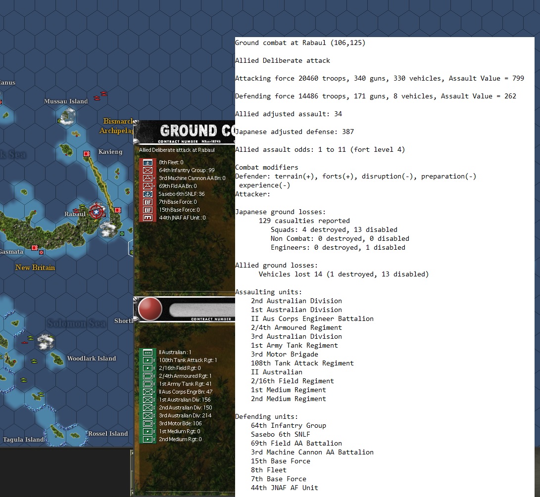Image resolution: width=540 pixels, height=497 pixels.
Task: Click the Rabaul map label
Action: [x=75, y=214]
